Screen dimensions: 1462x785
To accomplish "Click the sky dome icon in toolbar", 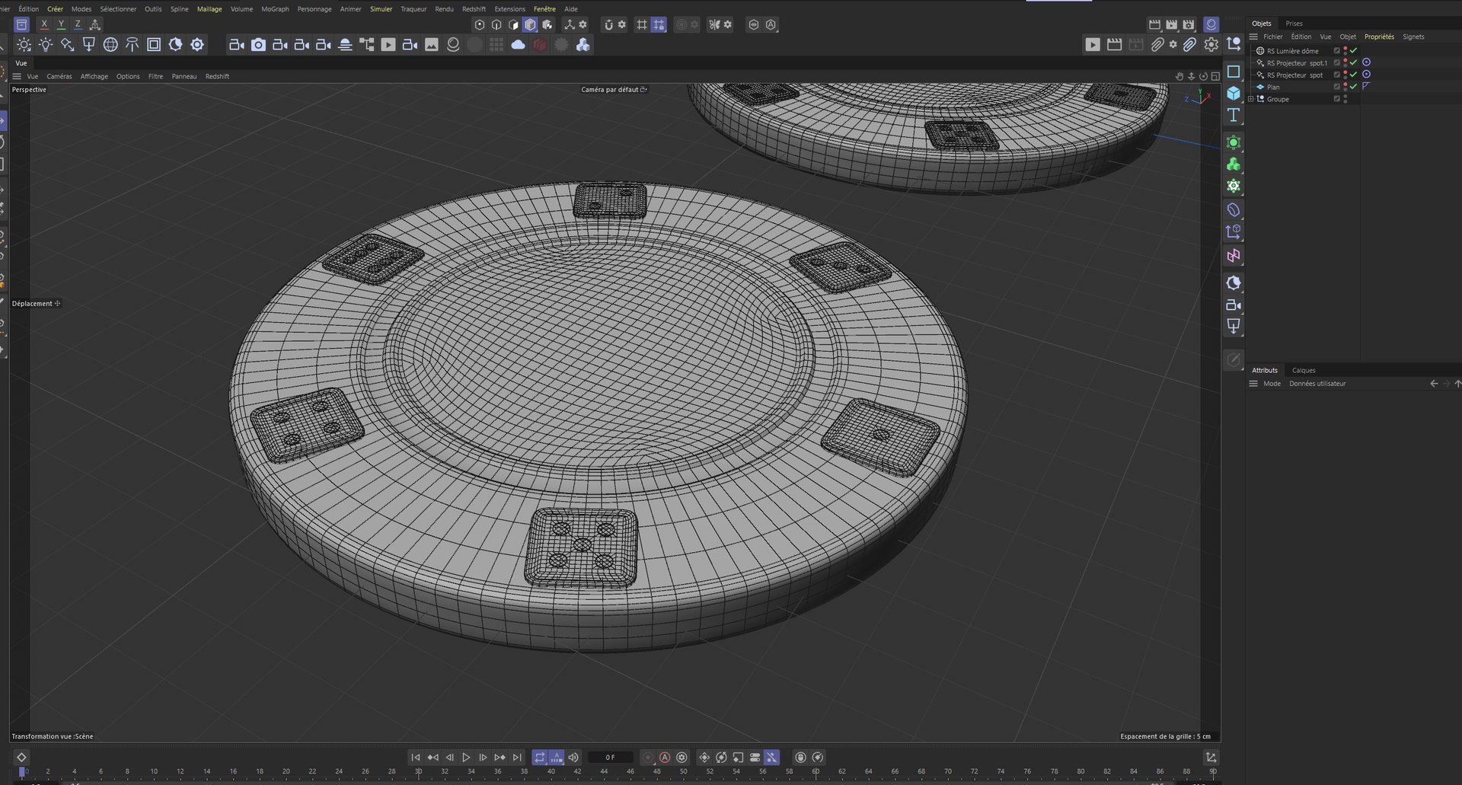I will tap(345, 45).
